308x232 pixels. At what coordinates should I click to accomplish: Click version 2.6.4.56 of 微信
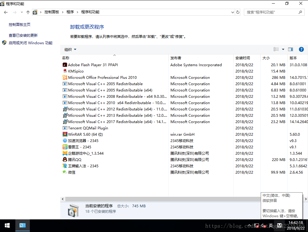click(x=296, y=172)
